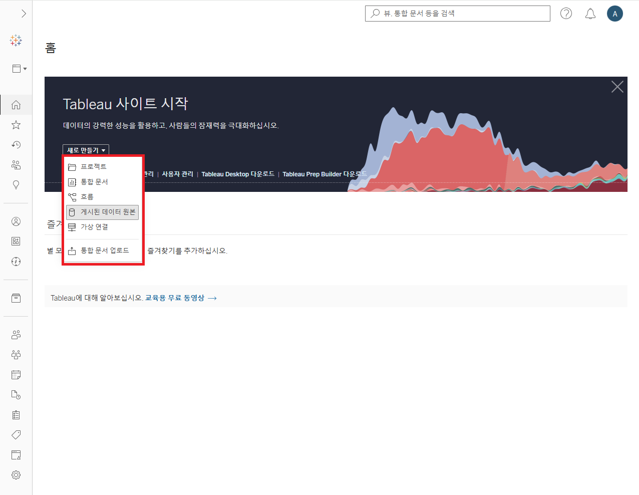This screenshot has height=495, width=639.
Task: Click the Tableau logo in the sidebar
Action: [16, 41]
